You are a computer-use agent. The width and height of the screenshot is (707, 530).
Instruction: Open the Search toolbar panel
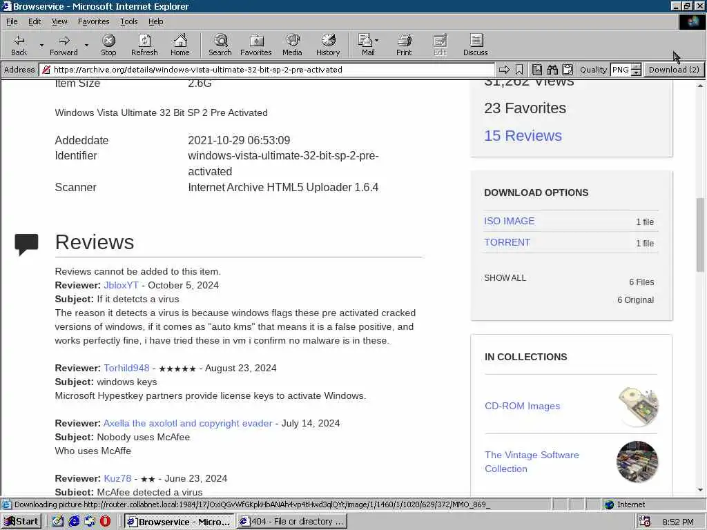pos(220,45)
